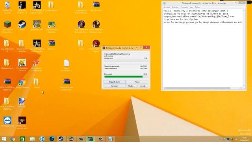Image resolution: width=252 pixels, height=142 pixels.
Task: Launch the Paint.NET desktop shortcut
Action: click(x=22, y=101)
